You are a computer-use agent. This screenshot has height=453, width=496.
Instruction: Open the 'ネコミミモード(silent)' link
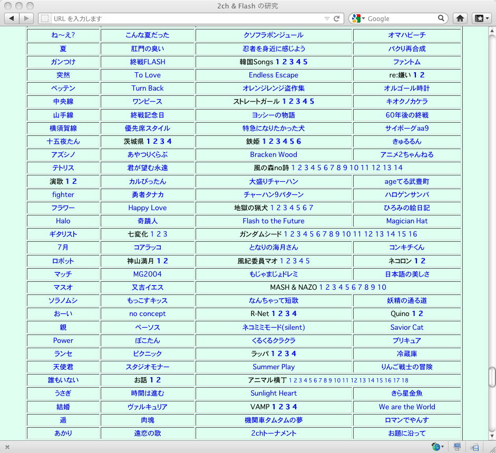(x=274, y=327)
